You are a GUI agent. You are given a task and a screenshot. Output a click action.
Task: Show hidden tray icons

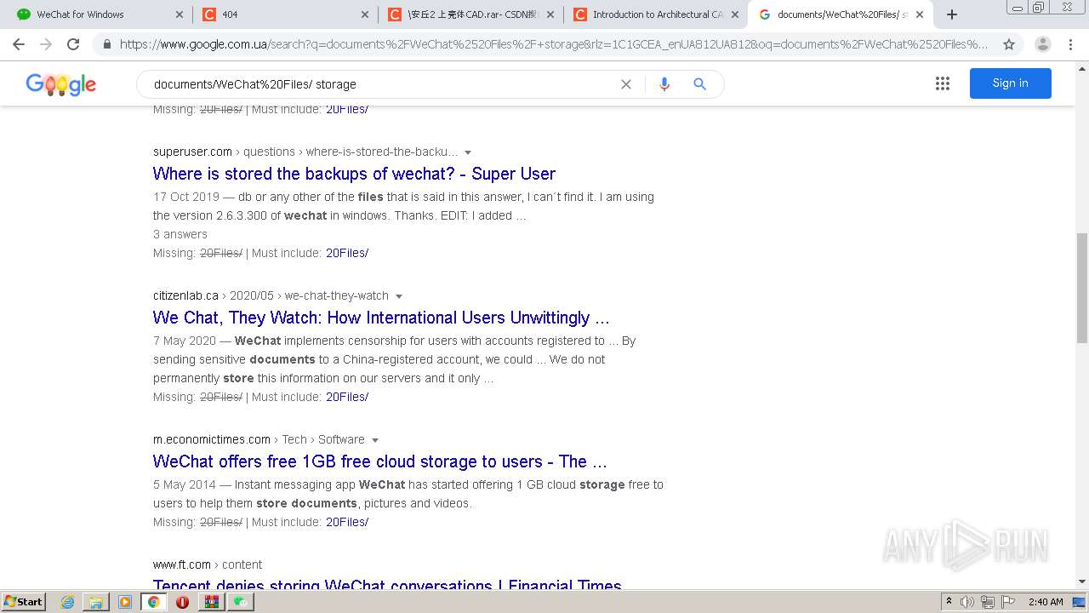(x=949, y=602)
